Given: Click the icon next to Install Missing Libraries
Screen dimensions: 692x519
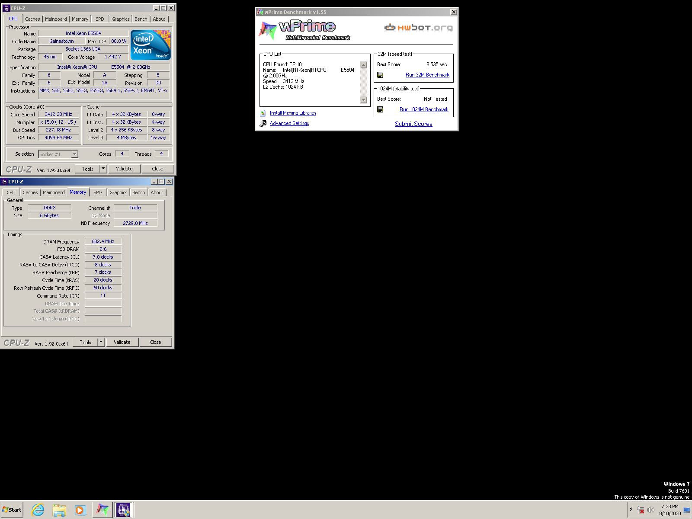Looking at the screenshot, I should pos(263,113).
